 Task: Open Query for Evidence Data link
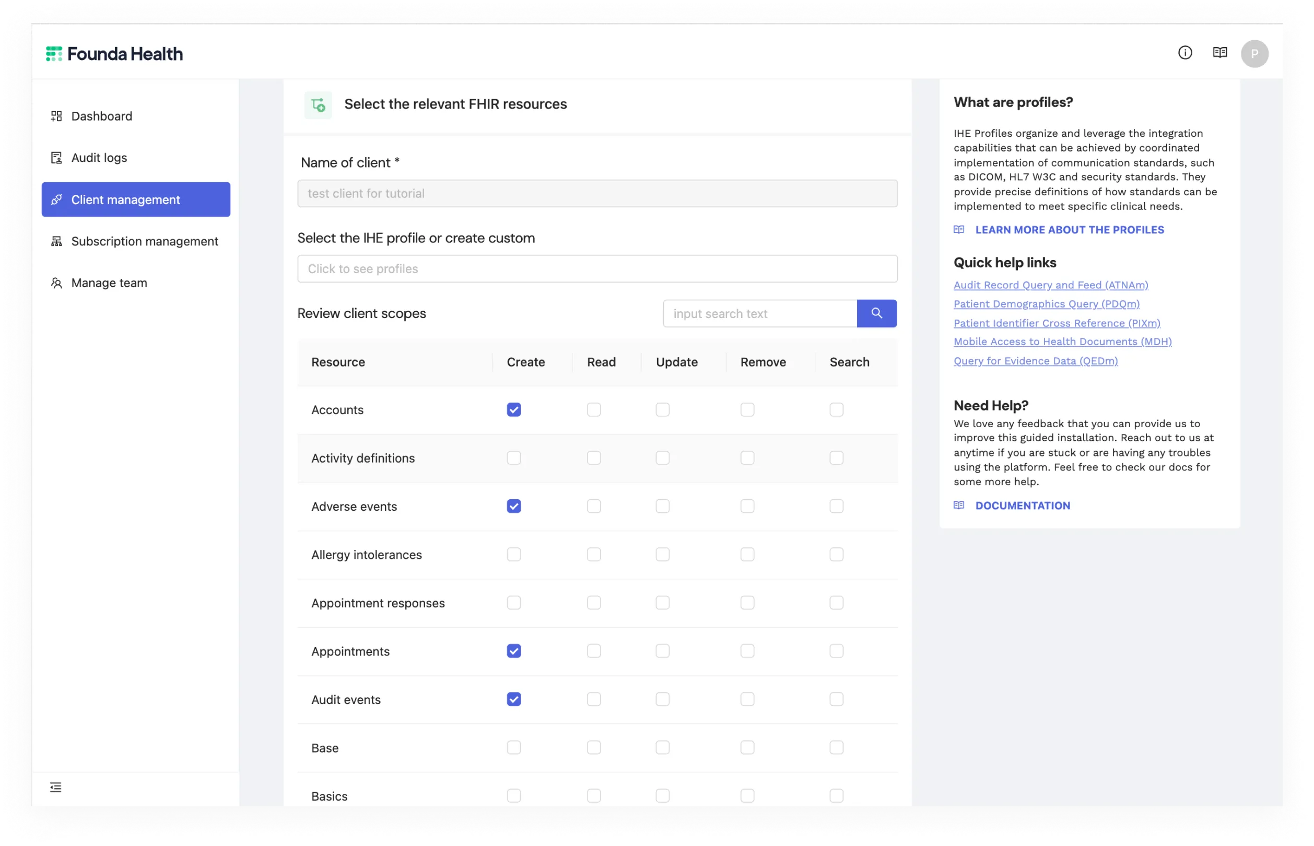(x=1035, y=361)
